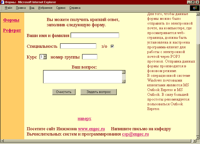Click the question textarea scroll up arrow

click(123, 72)
